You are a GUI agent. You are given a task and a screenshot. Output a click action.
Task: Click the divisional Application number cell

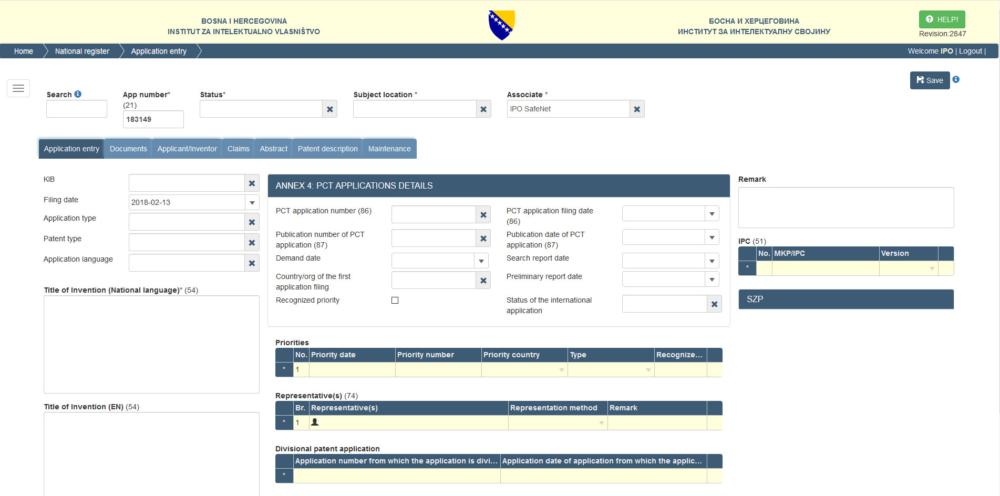397,476
